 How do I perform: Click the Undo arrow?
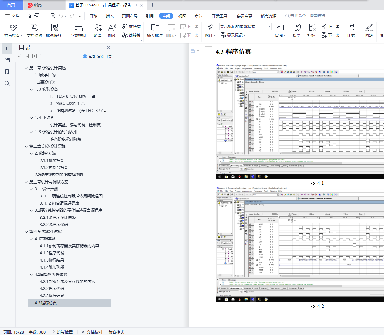[x=61, y=16]
